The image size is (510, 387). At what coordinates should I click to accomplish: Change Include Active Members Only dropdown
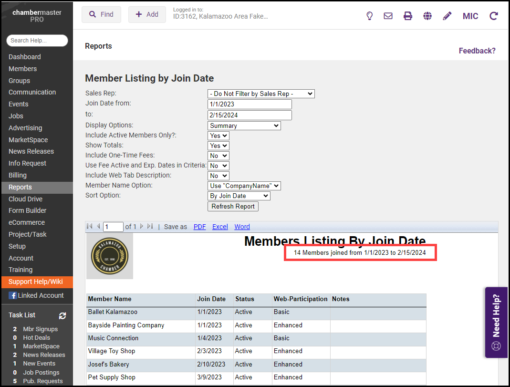pos(219,136)
